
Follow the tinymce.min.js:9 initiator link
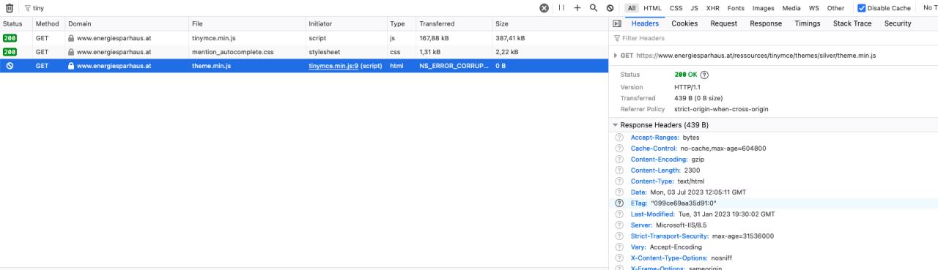click(333, 66)
